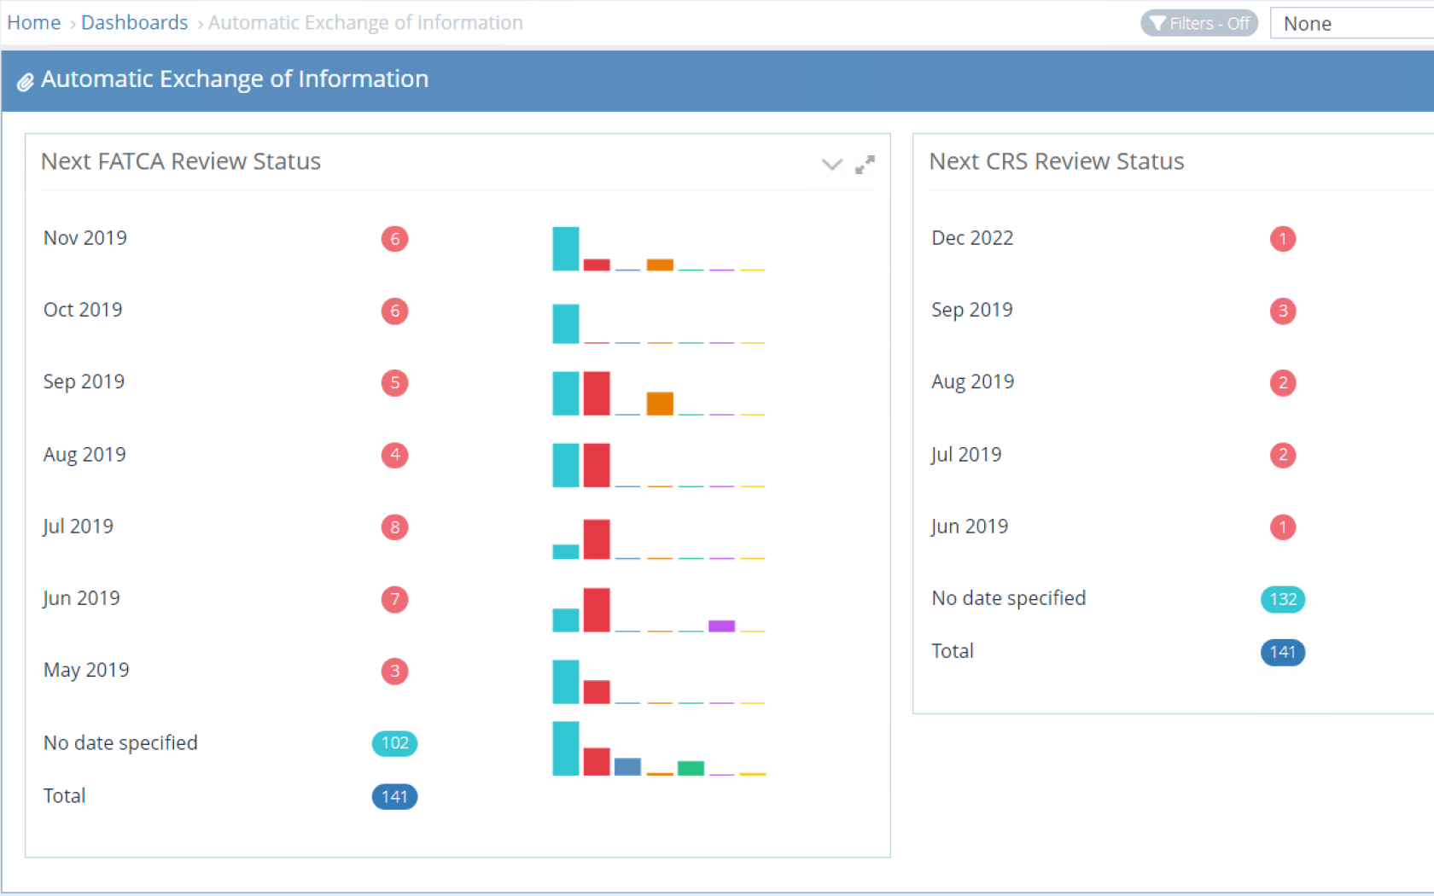Screen dimensions: 1434x896
Task: Select the Oct 2019 FATCA row label
Action: [83, 310]
